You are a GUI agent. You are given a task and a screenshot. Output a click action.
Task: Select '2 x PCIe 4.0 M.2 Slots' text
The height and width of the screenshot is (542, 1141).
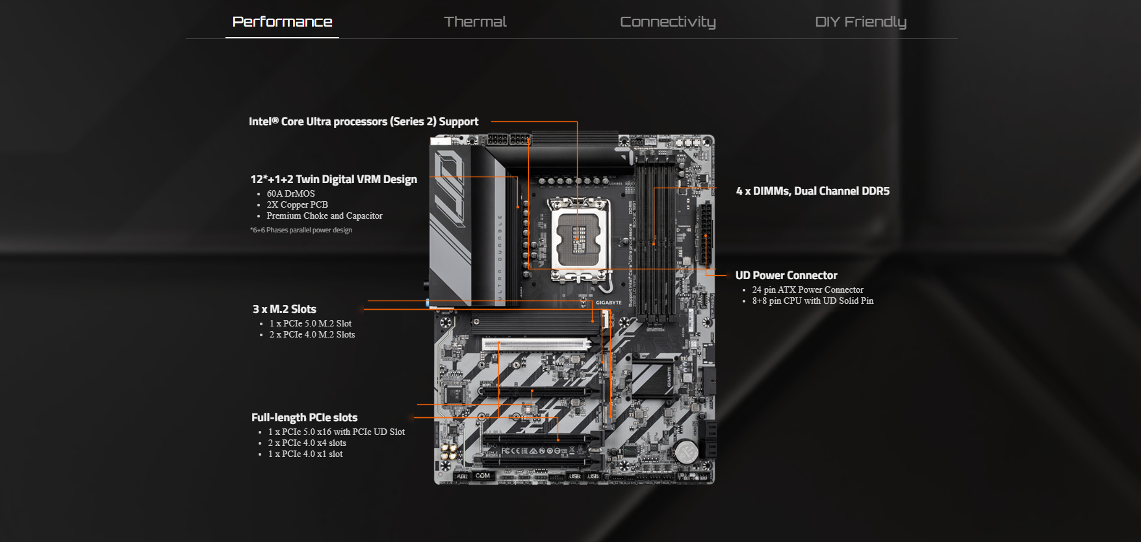(312, 334)
